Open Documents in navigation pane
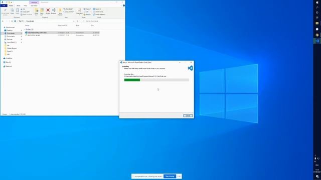The width and height of the screenshot is (321, 180). 11,36
